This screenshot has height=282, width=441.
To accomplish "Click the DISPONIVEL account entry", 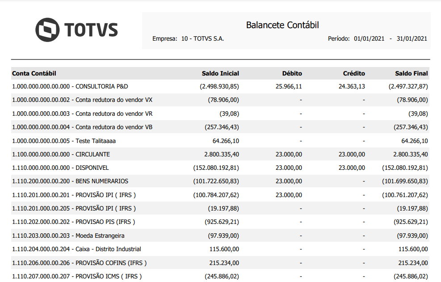I will tap(60, 168).
